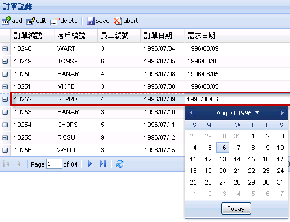Click the edit record icon
This screenshot has width=290, height=222.
coord(31,21)
